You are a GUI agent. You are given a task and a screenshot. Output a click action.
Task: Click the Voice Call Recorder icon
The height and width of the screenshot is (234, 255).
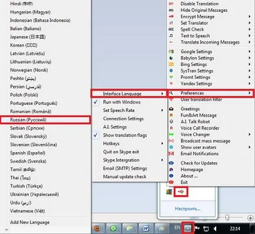pos(171,128)
